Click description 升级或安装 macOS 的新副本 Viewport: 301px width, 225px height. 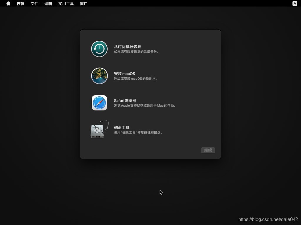[136, 79]
